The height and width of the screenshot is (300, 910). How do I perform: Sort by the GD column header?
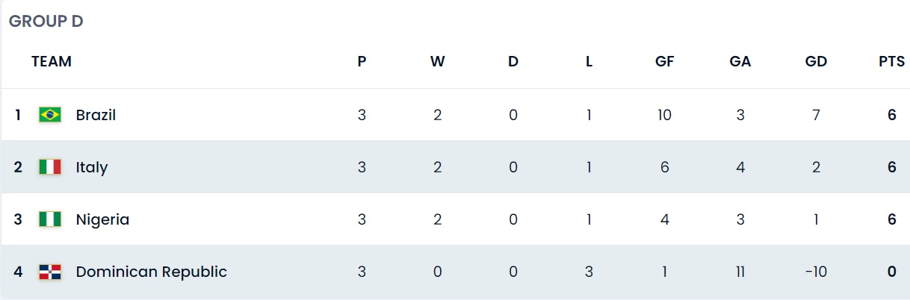click(x=816, y=62)
